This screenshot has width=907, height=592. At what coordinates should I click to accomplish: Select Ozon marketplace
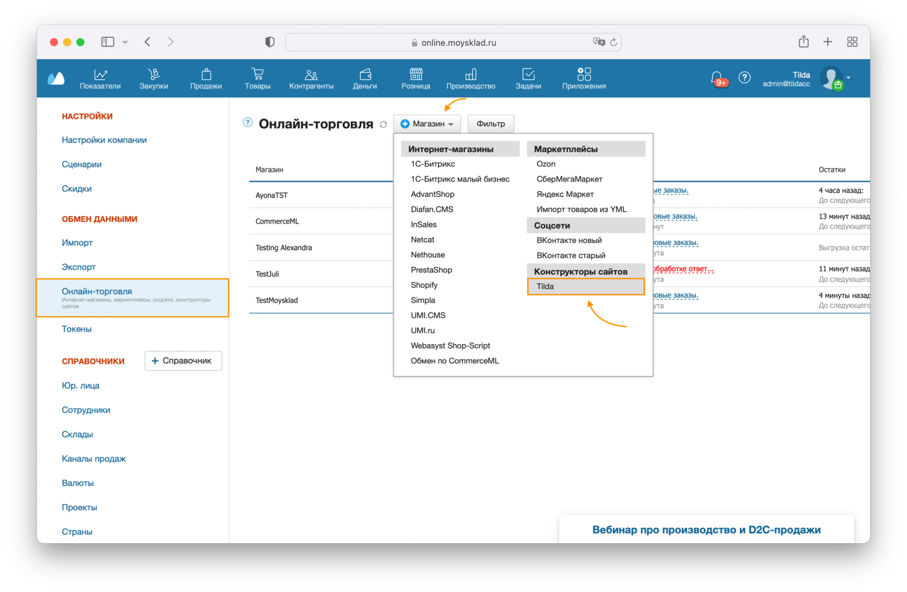click(x=546, y=164)
